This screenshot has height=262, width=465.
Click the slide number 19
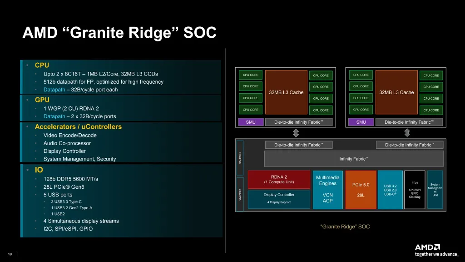[11, 253]
